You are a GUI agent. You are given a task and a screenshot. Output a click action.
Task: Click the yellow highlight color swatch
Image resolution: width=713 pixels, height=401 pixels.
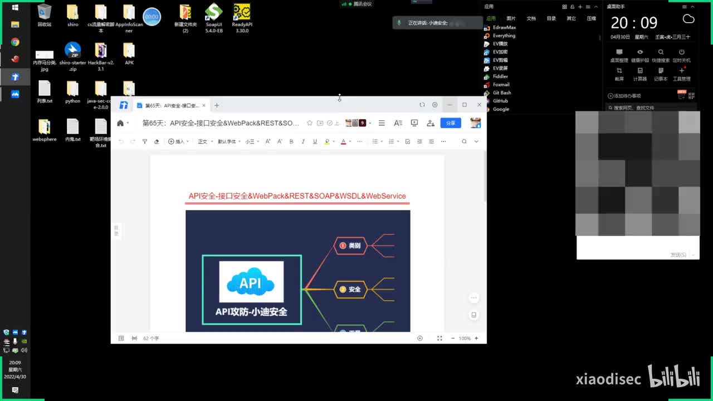[327, 141]
